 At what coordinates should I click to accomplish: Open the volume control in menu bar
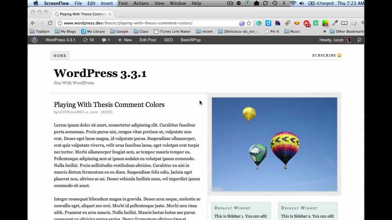click(x=302, y=3)
